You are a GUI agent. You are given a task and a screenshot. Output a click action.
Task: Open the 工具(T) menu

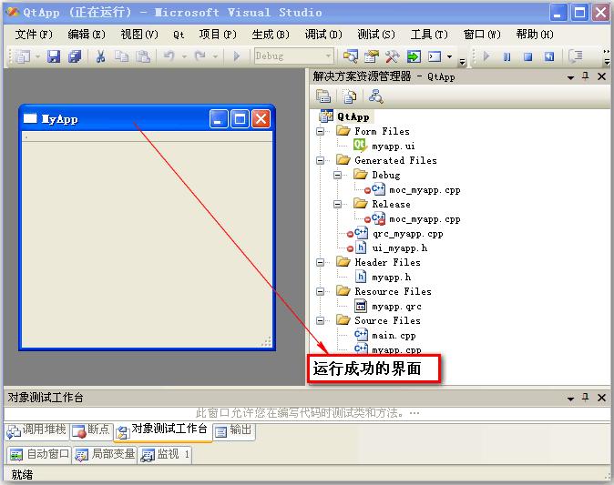click(429, 35)
